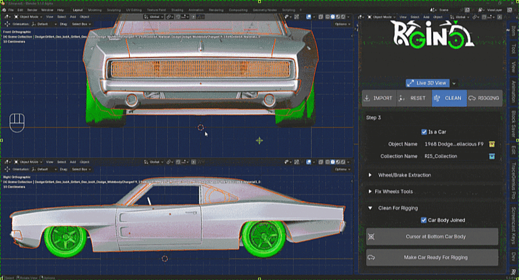Open the Render menu
This screenshot has width=519, height=280.
point(32,10)
